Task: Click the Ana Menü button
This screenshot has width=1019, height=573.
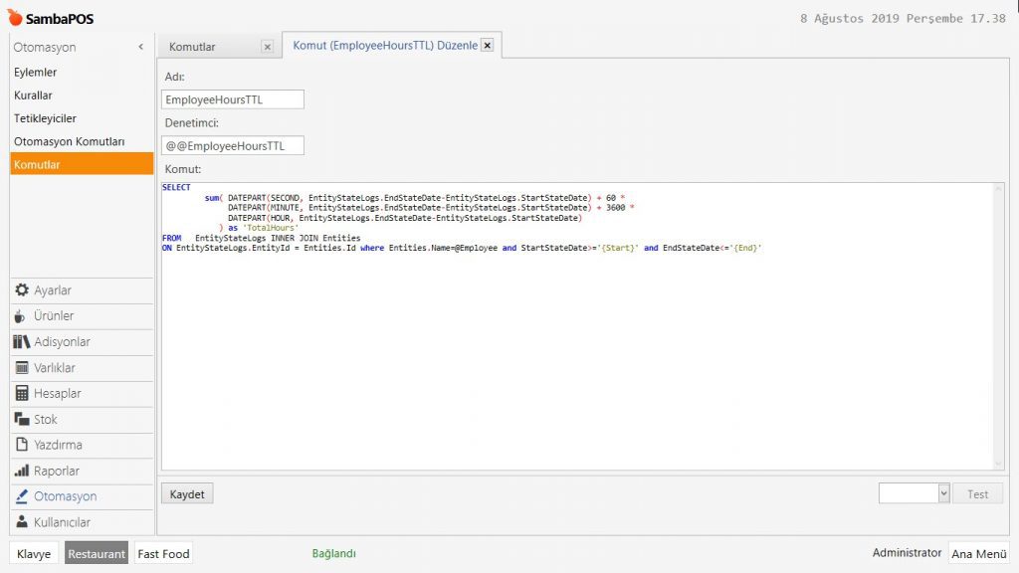Action: (x=978, y=554)
